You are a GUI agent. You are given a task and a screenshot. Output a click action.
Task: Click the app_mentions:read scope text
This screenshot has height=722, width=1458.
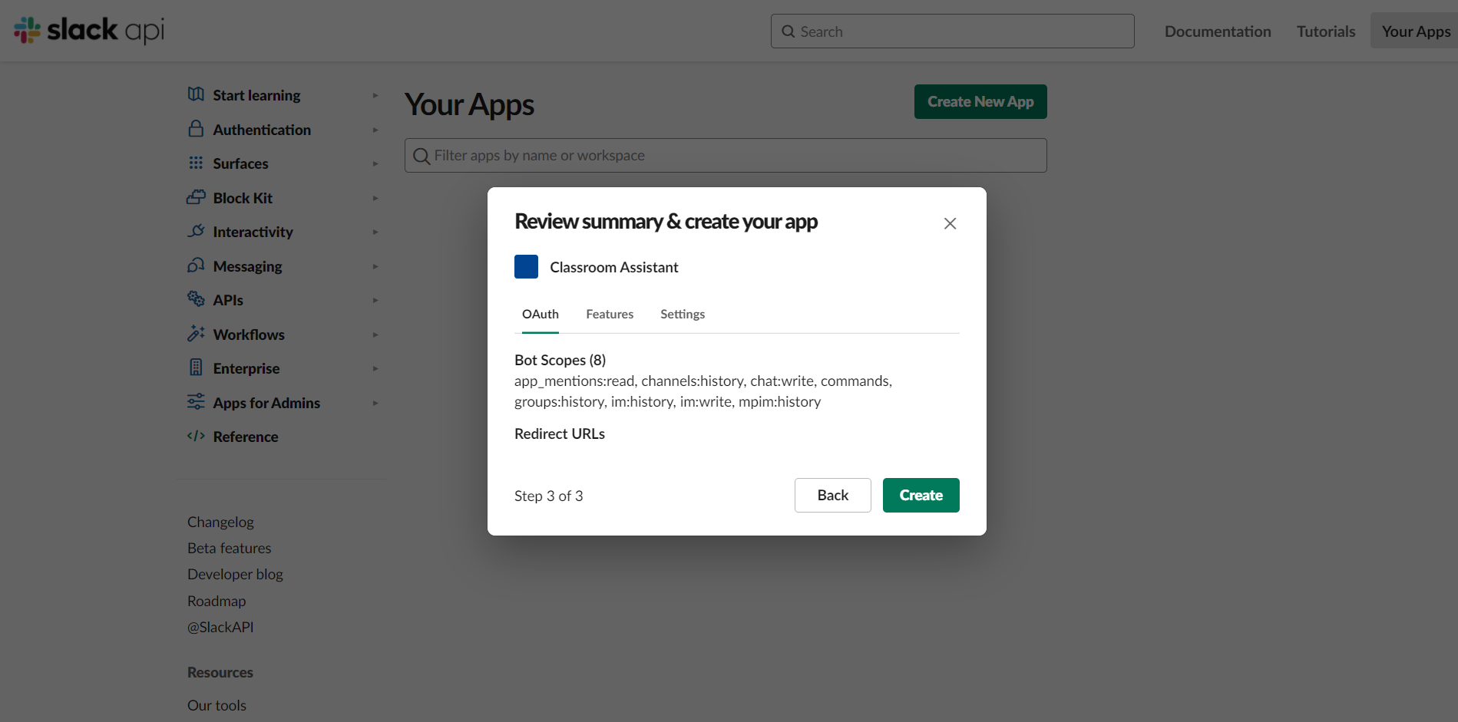574,381
